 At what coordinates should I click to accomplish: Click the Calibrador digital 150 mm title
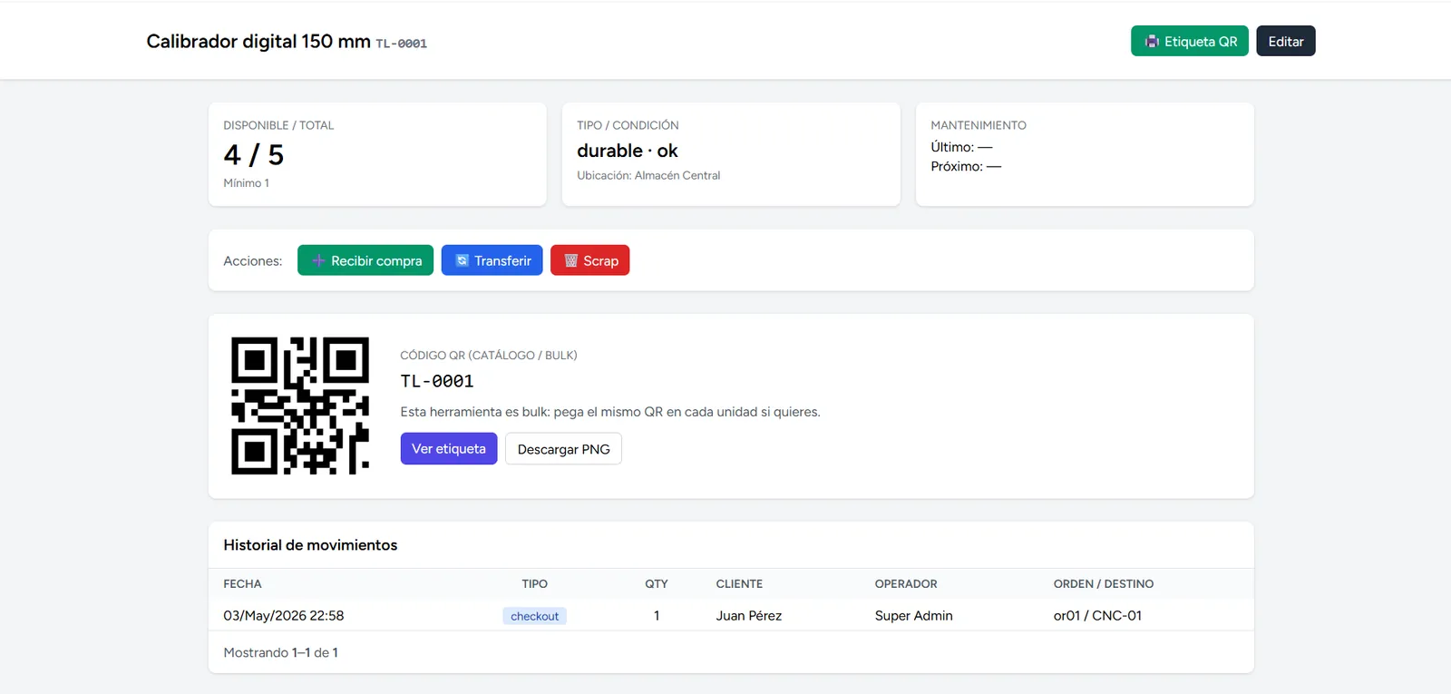tap(258, 41)
